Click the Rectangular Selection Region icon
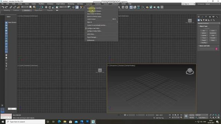The image size is (221, 124). 38,7
